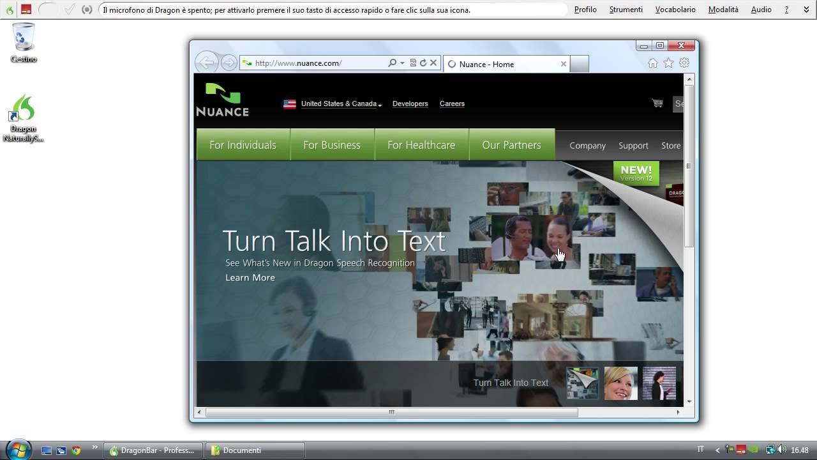The width and height of the screenshot is (817, 460).
Task: Open the address bar autocomplete dropdown arrow
Action: pyautogui.click(x=402, y=63)
